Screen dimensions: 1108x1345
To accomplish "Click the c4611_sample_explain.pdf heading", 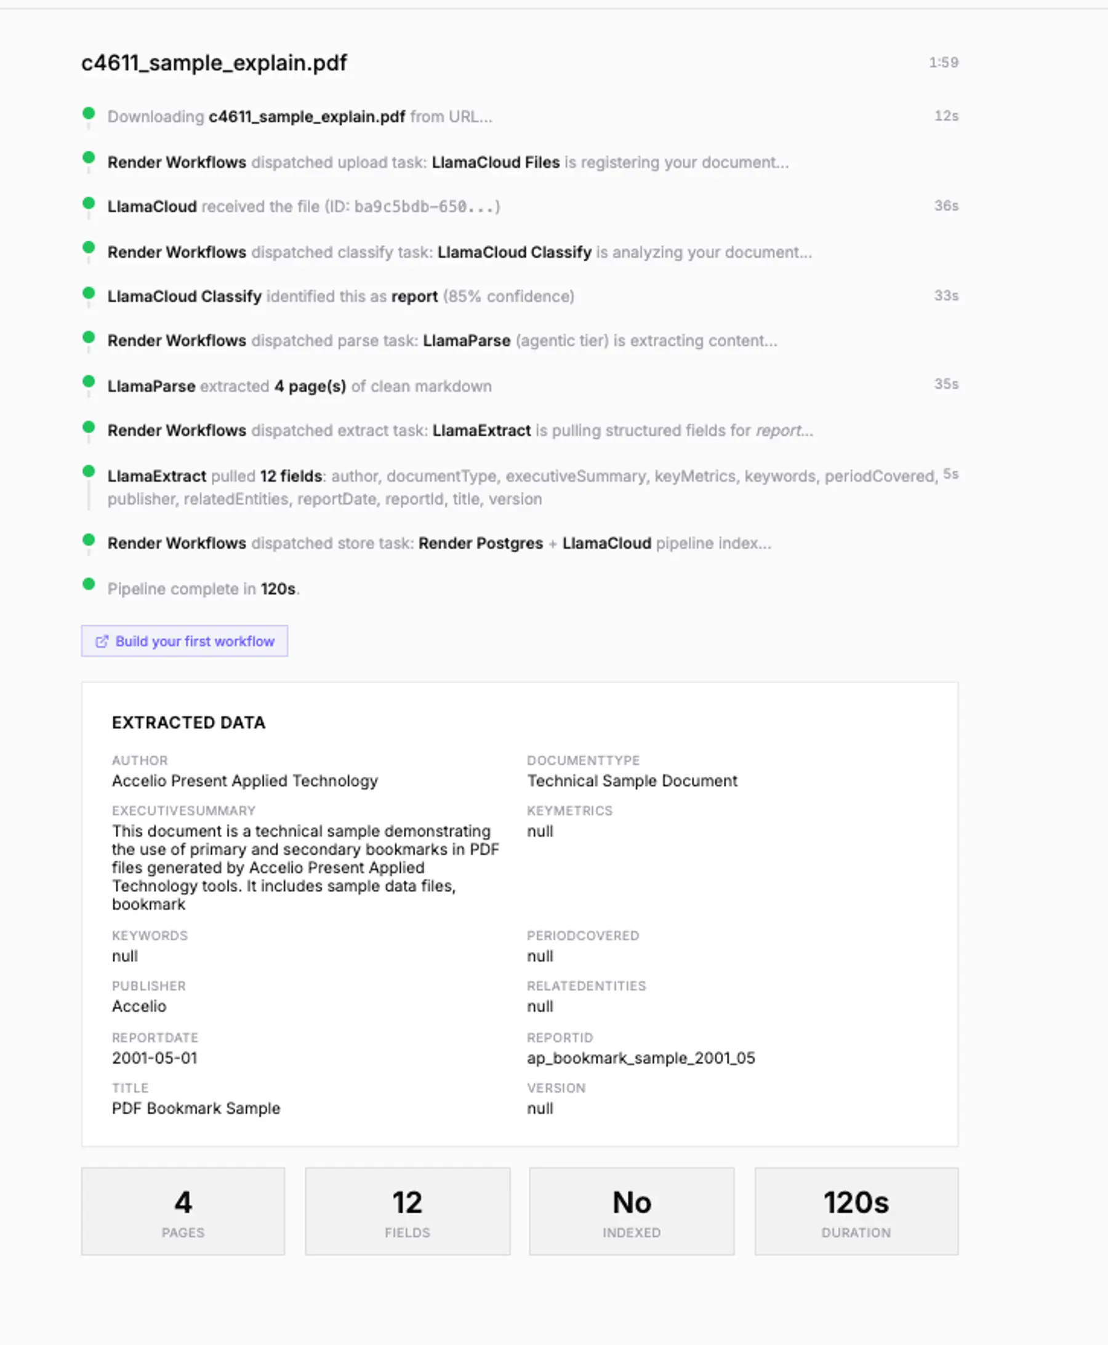I will pos(214,63).
